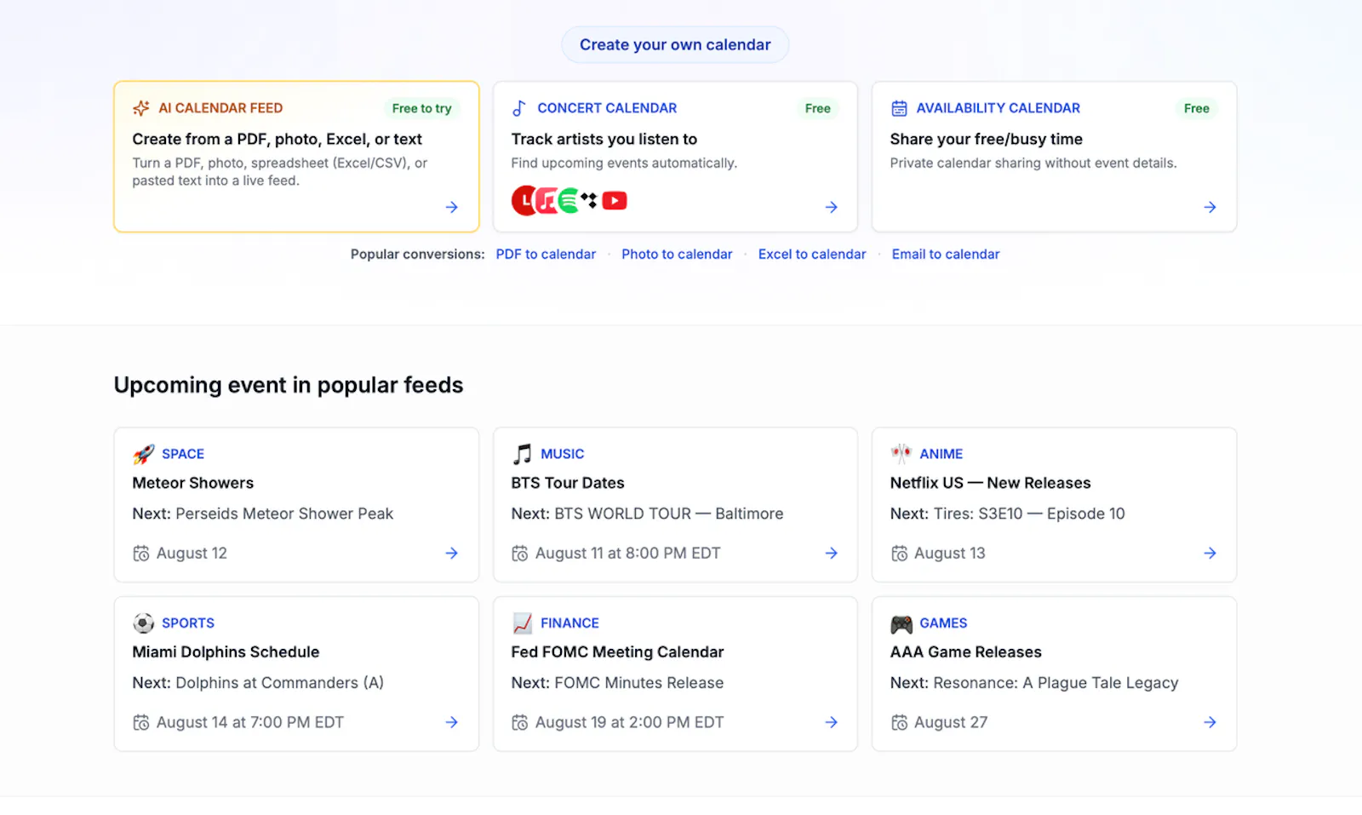The height and width of the screenshot is (815, 1362).
Task: Click the Concert Calendar music note icon
Action: point(519,108)
